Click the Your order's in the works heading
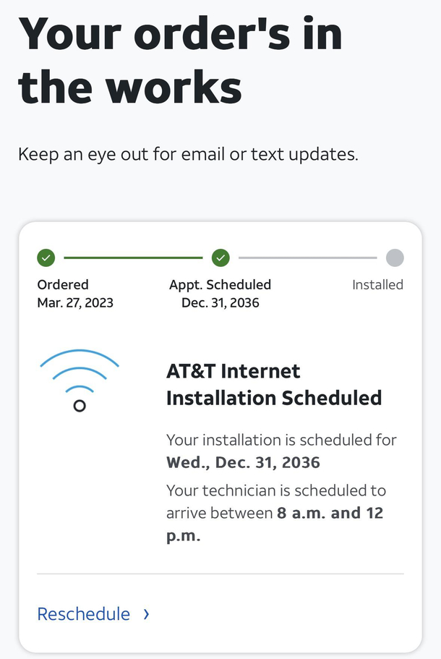Screen dimensions: 441x659 point(180,60)
